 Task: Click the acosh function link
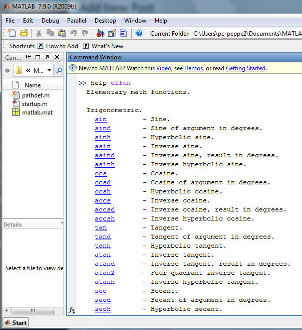105,219
